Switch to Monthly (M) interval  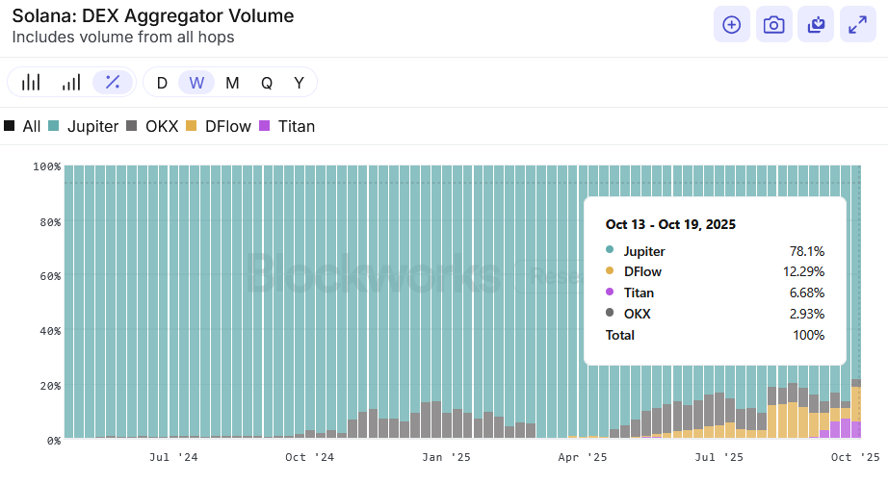[x=232, y=83]
